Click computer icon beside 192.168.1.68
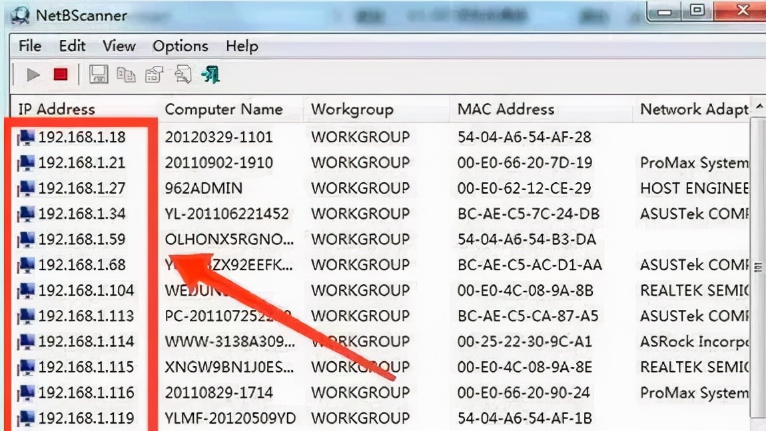The image size is (766, 431). pyautogui.click(x=26, y=265)
